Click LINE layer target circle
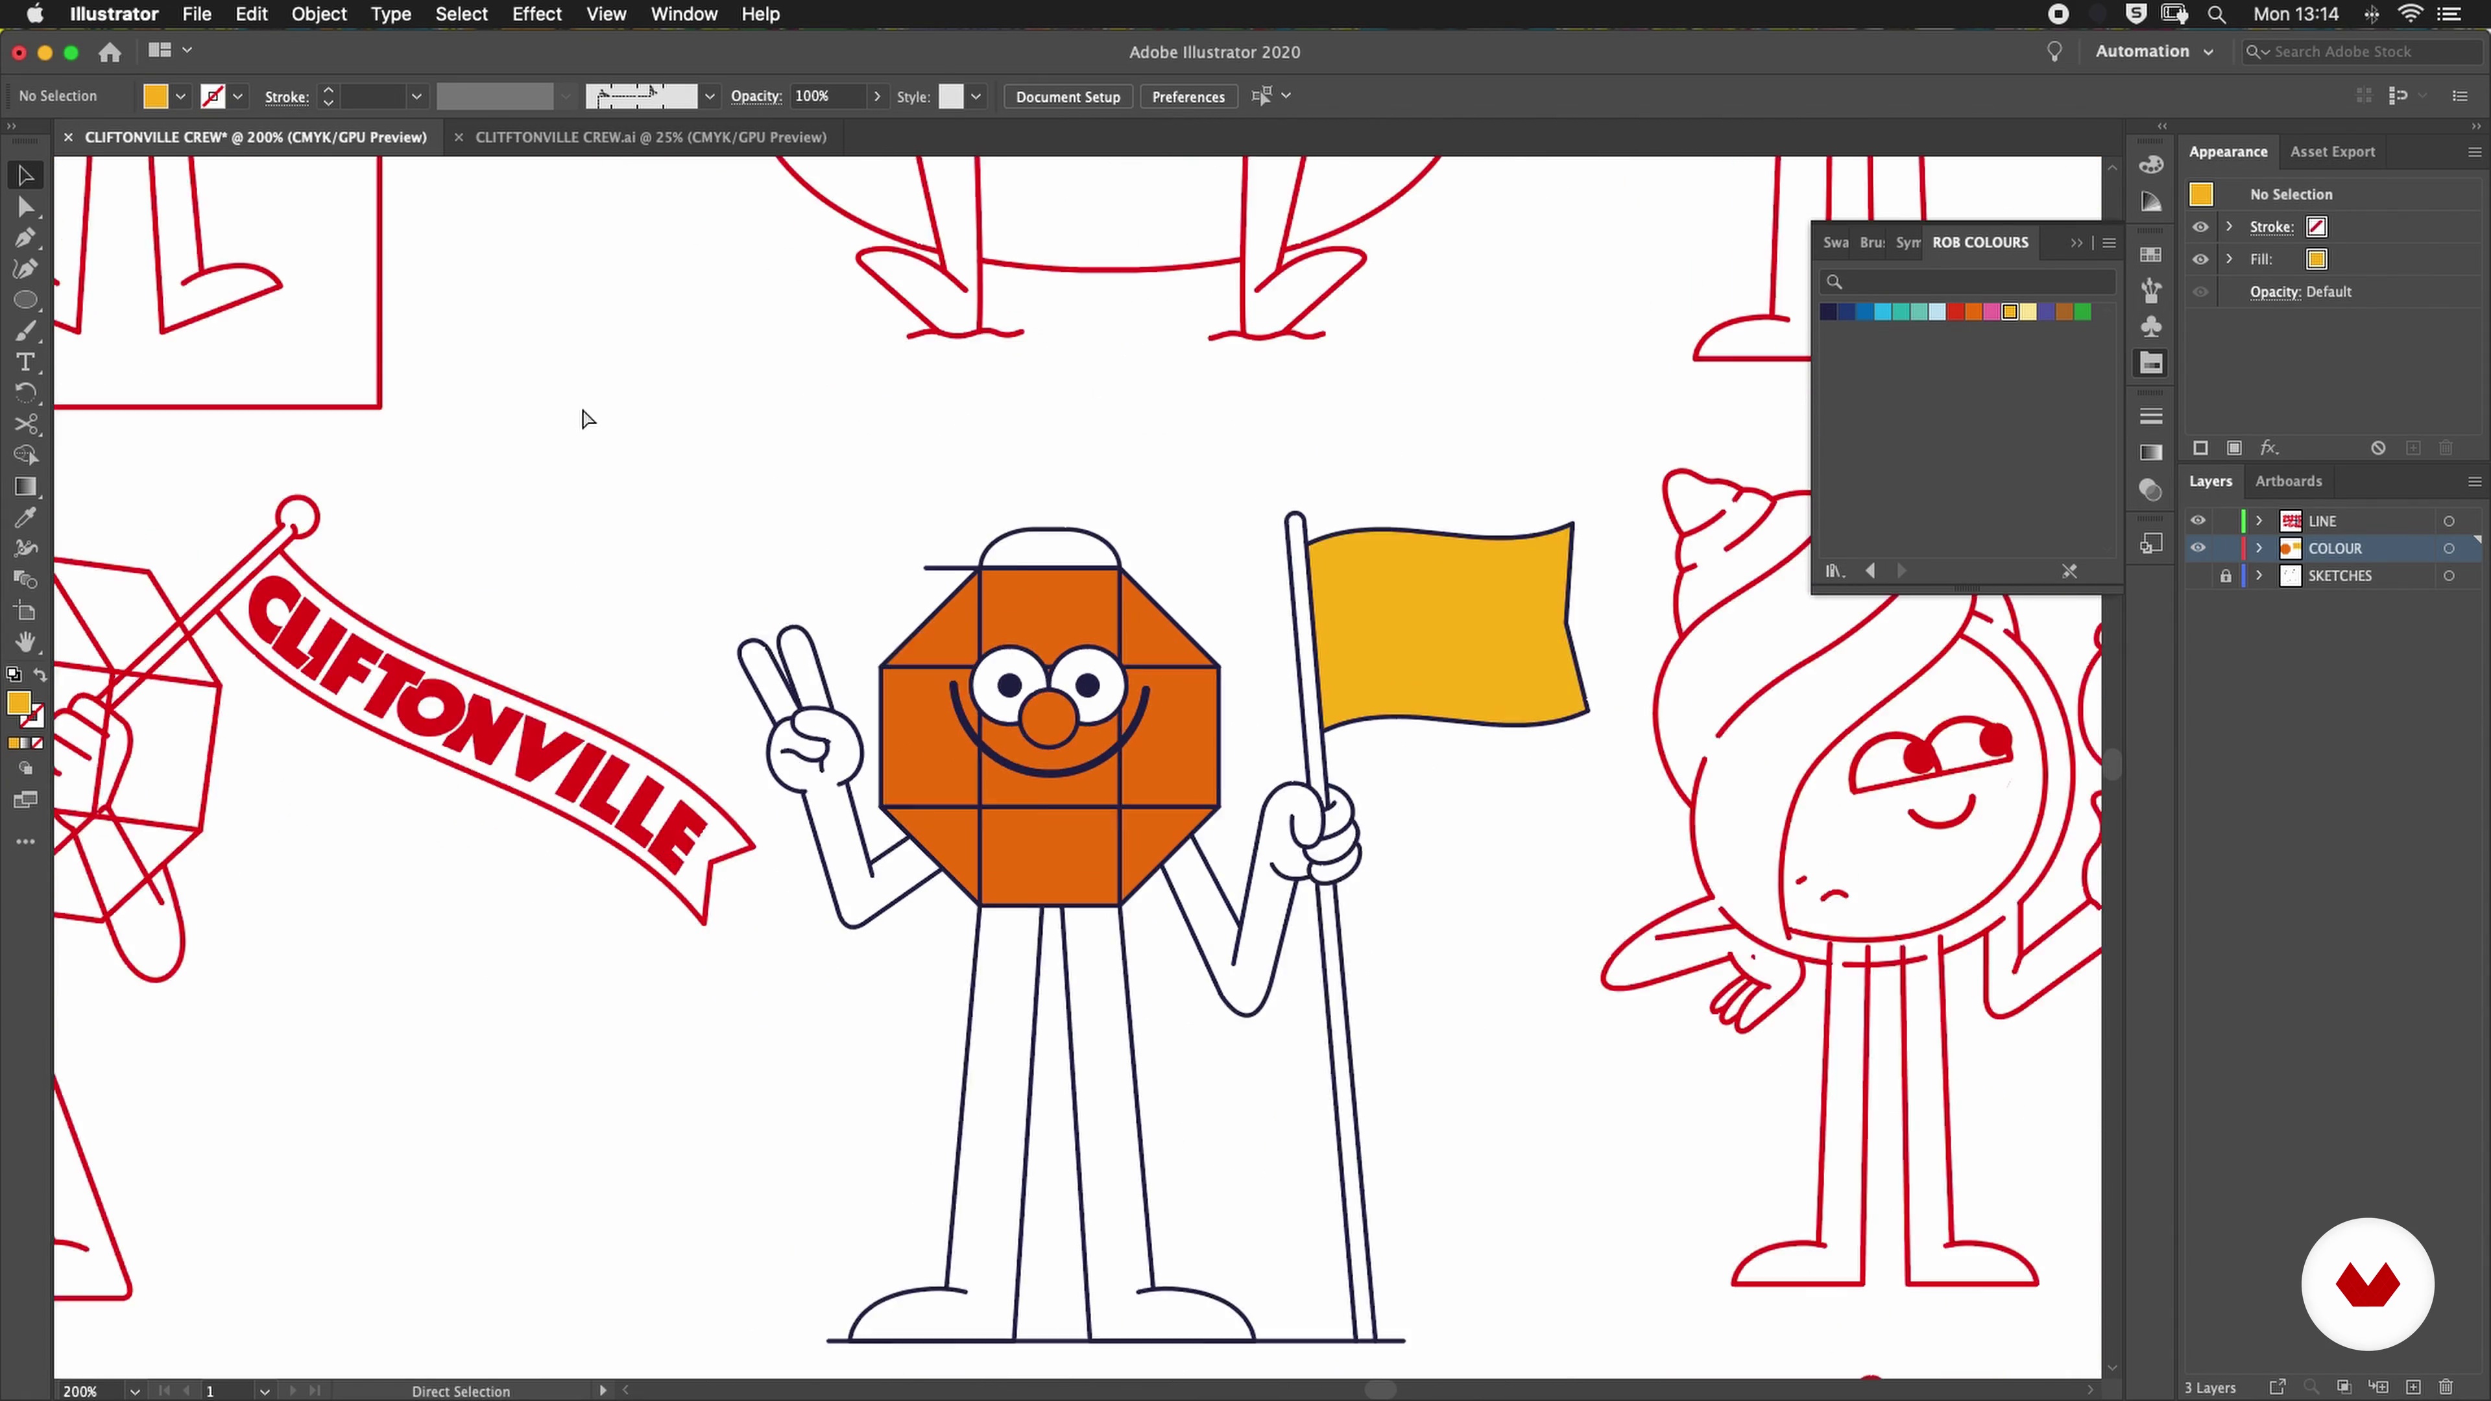 pyautogui.click(x=2448, y=520)
